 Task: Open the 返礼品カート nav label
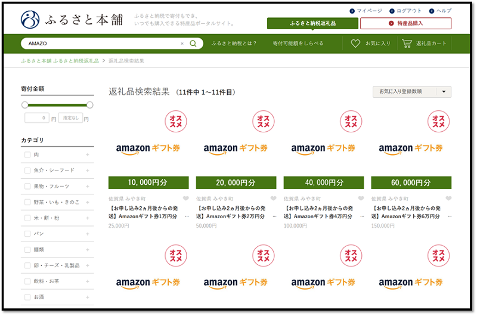[431, 44]
